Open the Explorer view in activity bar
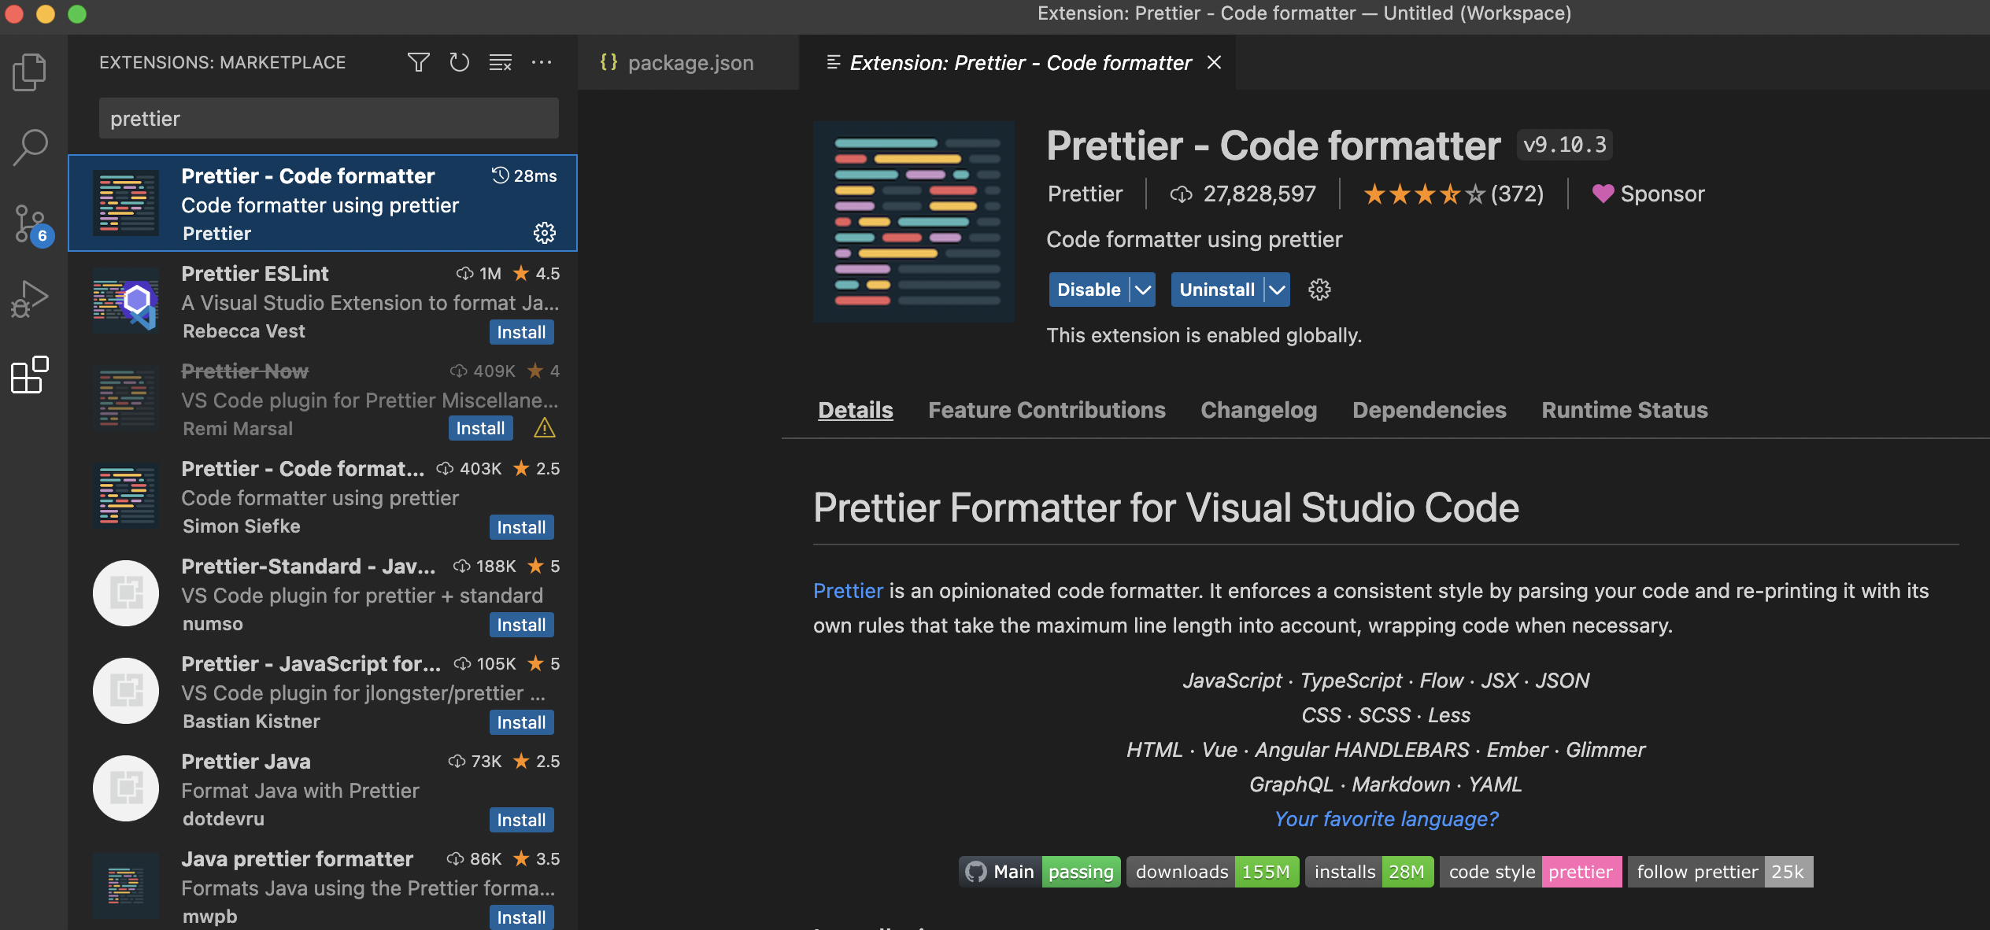Screen dimensions: 1990x930 [x=30, y=72]
